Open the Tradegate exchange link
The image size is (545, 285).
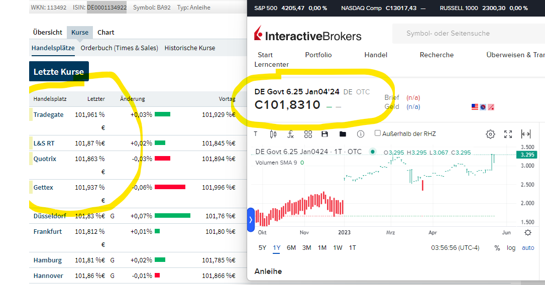(48, 114)
